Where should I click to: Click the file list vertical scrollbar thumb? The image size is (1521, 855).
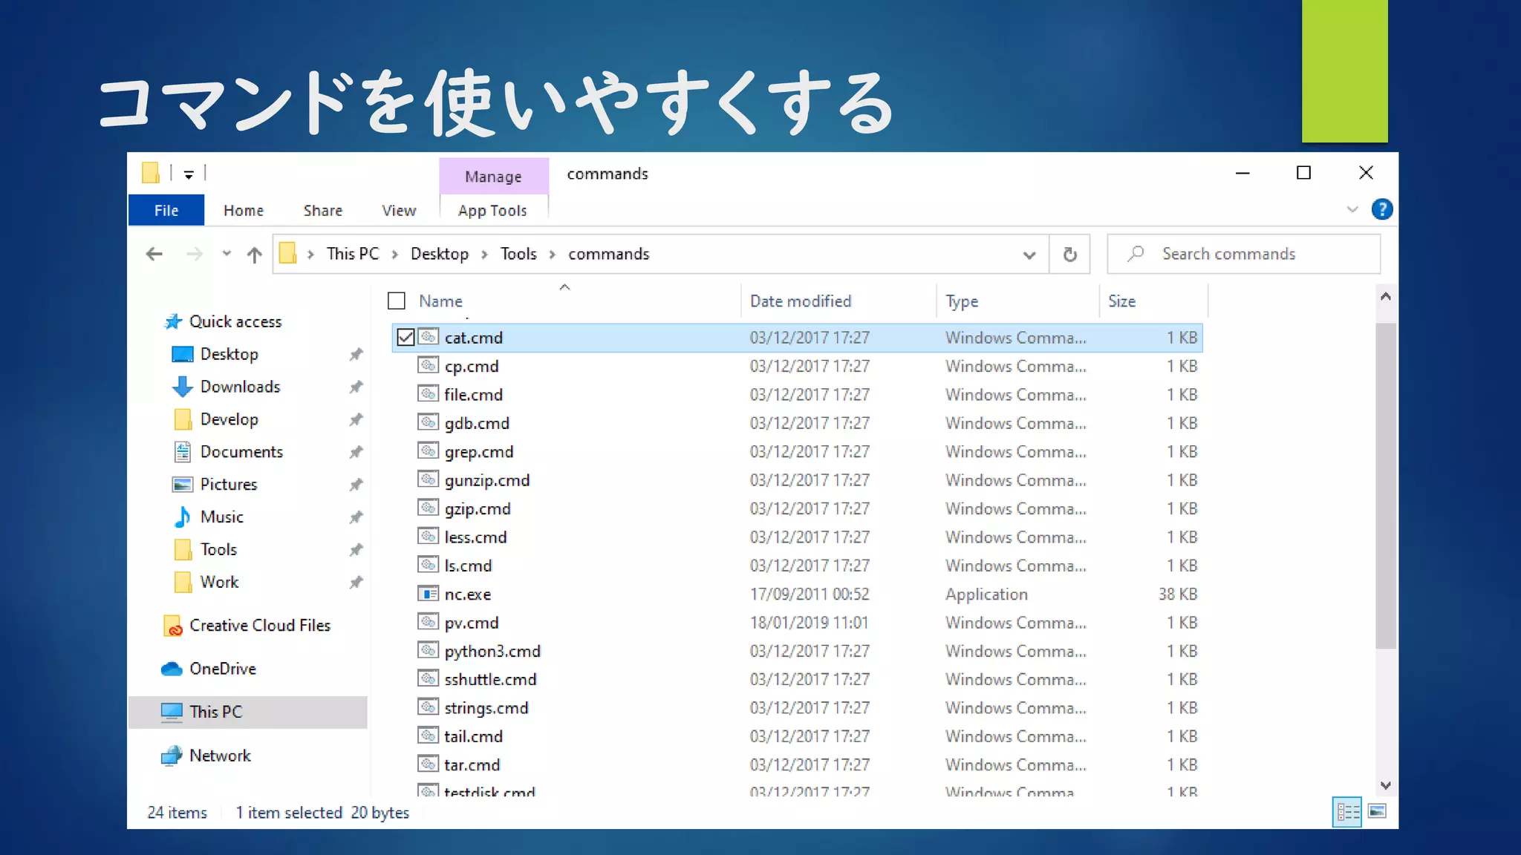[x=1386, y=485]
